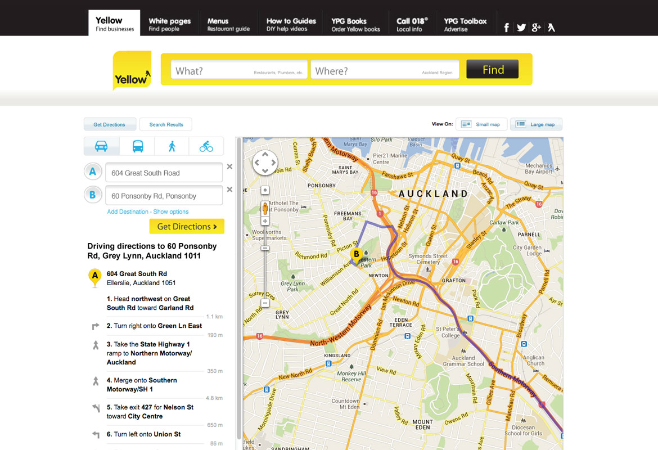Zoom in with the map plus button
658x450 pixels.
coord(265,222)
